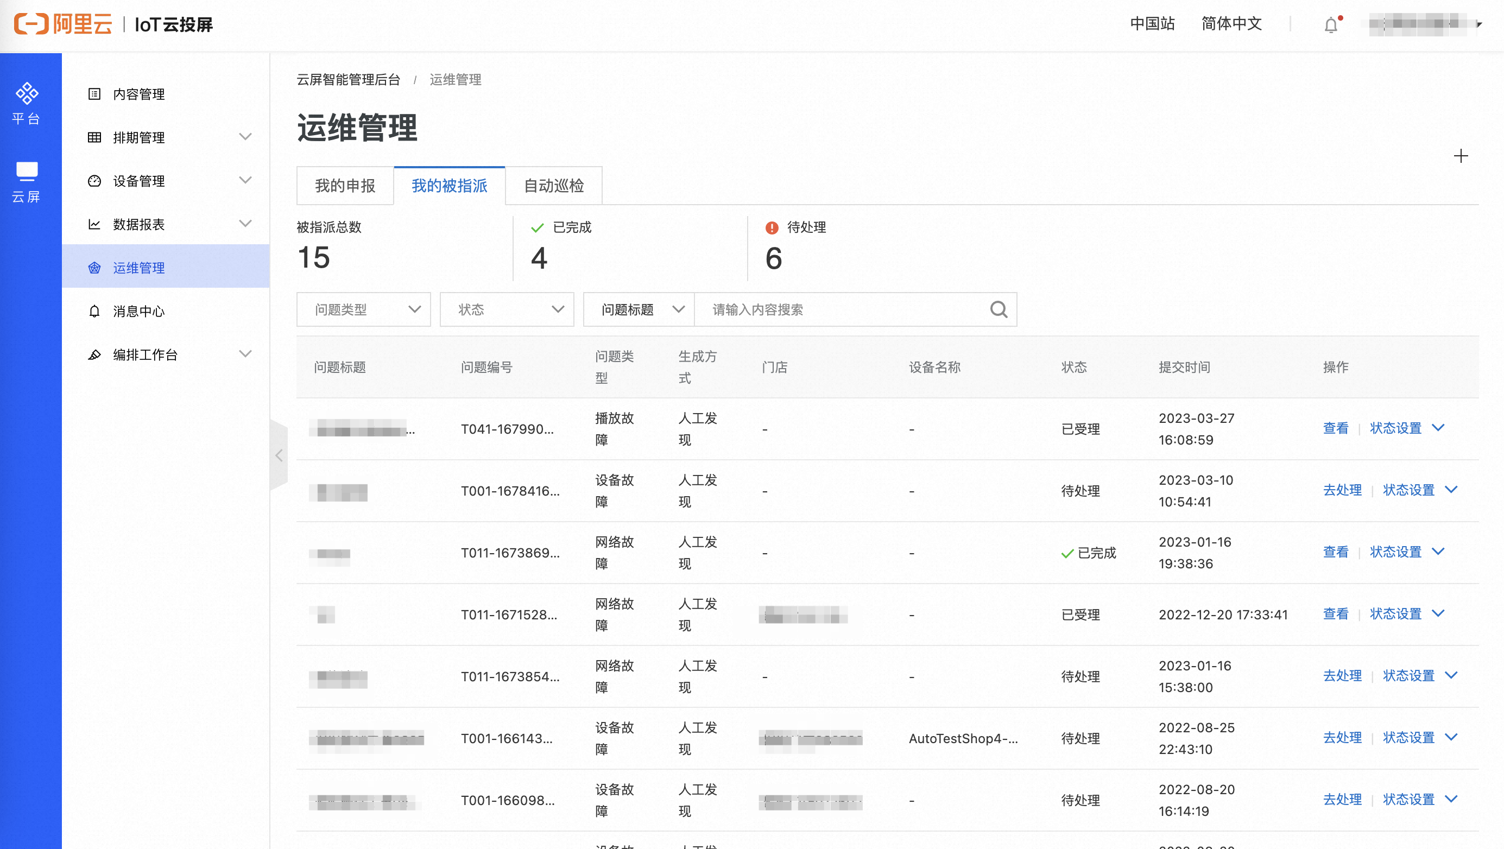Click the 简体中文 language selector

point(1232,24)
